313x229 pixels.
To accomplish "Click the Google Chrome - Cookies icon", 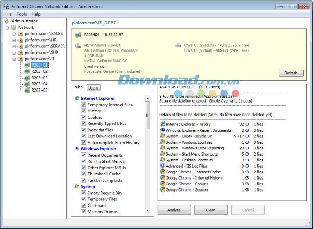I will (x=163, y=184).
